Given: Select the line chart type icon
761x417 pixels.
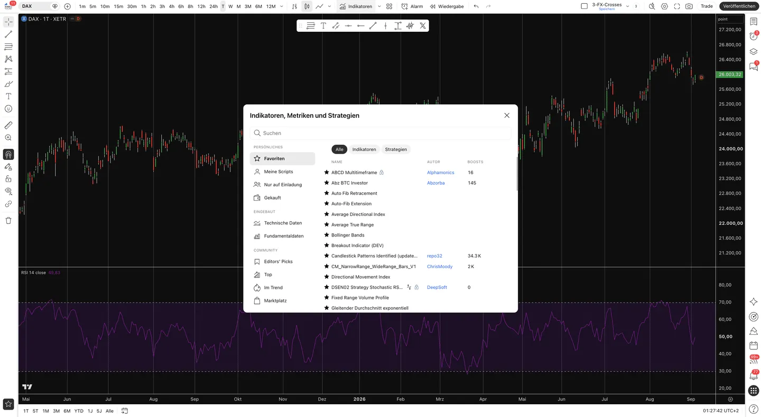Looking at the screenshot, I should pyautogui.click(x=320, y=6).
